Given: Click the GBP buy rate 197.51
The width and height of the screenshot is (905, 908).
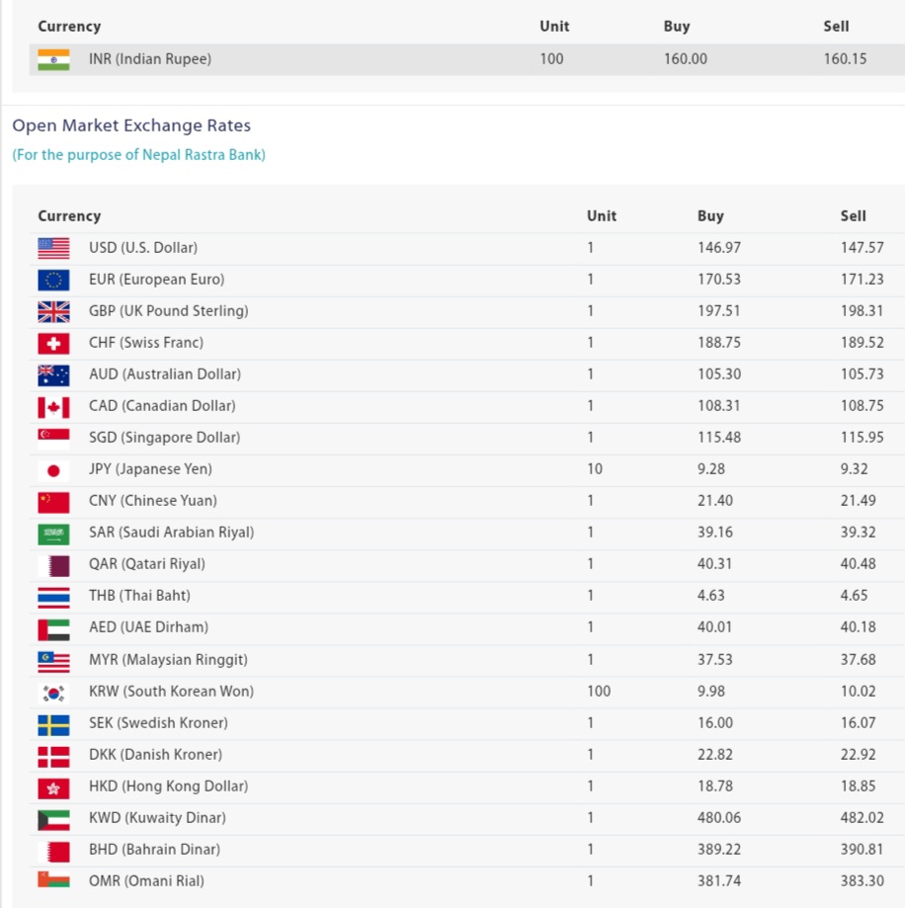Looking at the screenshot, I should click(x=718, y=311).
